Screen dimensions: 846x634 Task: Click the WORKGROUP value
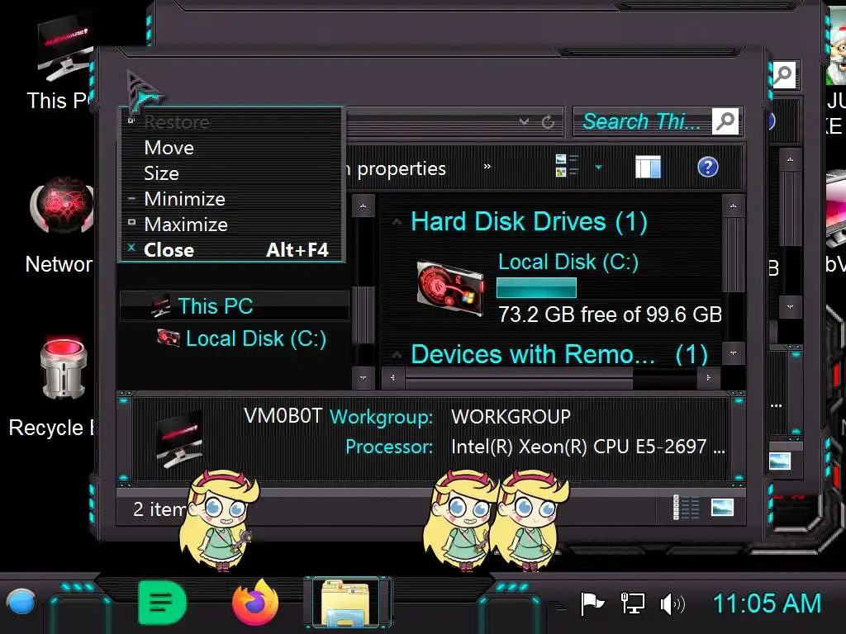tap(511, 416)
